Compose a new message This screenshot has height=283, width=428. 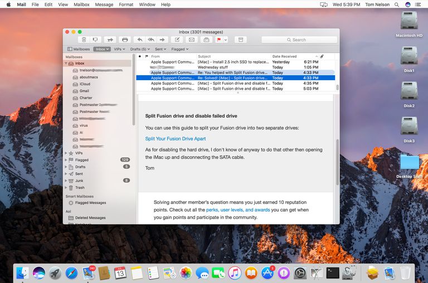click(x=177, y=40)
